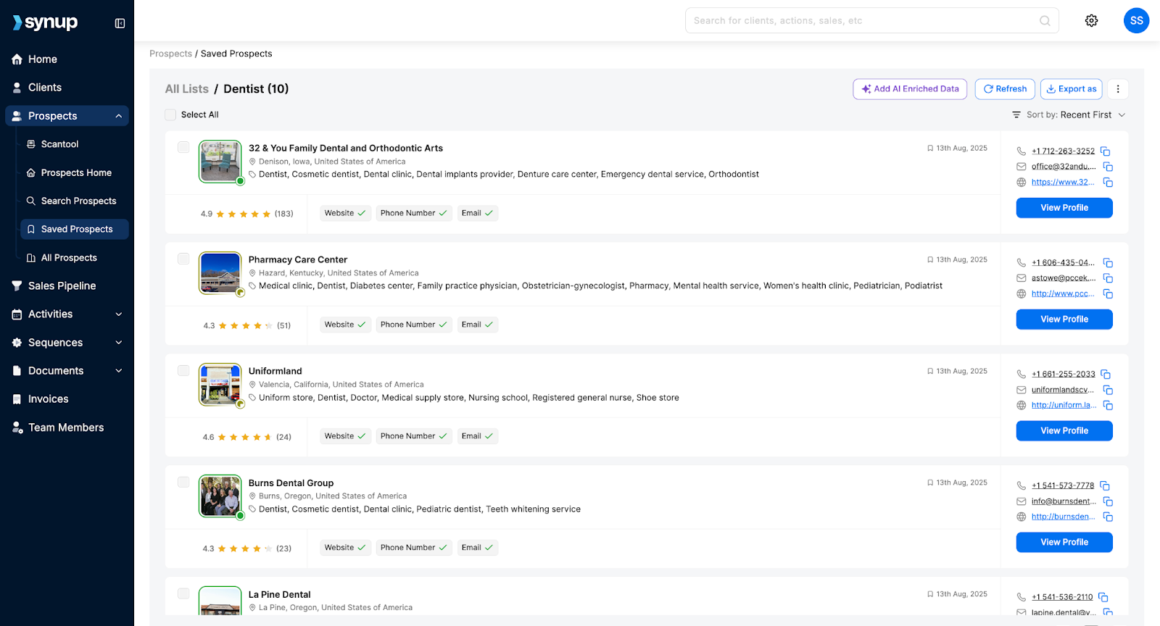Copy website http://www.pcc...
The image size is (1160, 626).
[x=1108, y=294]
